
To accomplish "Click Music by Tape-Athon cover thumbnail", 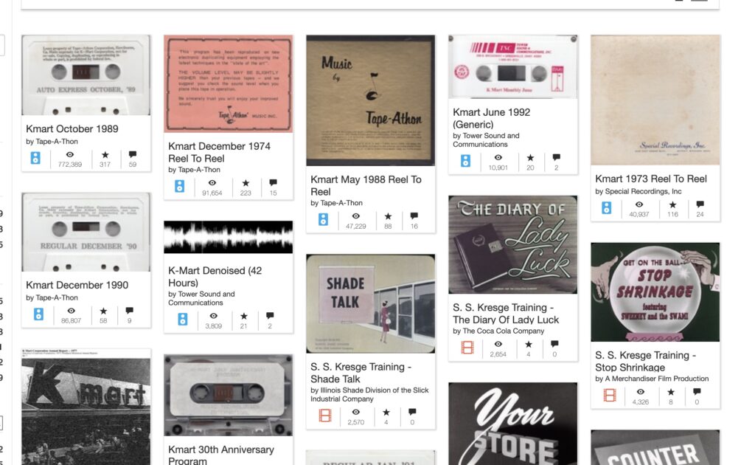I will [370, 100].
